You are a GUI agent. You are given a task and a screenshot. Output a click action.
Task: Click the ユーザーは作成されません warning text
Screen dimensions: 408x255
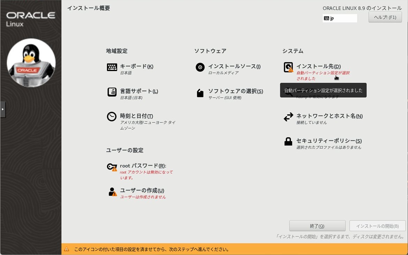point(143,197)
